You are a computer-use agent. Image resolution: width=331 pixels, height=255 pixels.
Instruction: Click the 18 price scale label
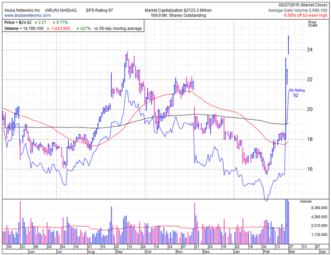click(x=310, y=139)
